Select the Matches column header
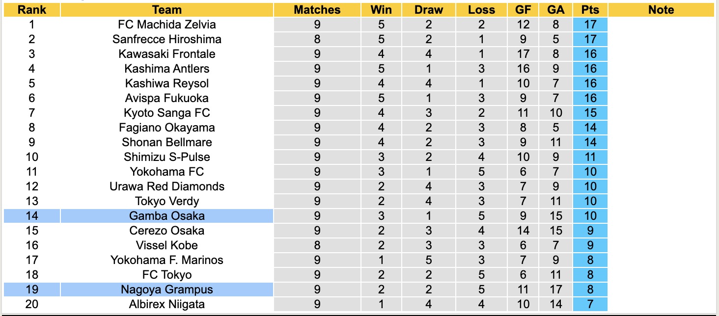This screenshot has height=316, width=719. pos(317,10)
